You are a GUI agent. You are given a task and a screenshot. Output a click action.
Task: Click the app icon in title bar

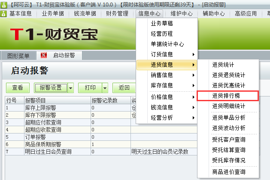(x=3, y=5)
